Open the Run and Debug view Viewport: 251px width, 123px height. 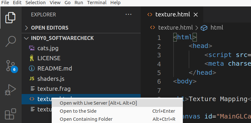point(10,90)
